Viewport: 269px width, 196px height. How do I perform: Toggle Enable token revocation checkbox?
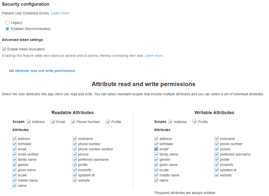[4, 49]
